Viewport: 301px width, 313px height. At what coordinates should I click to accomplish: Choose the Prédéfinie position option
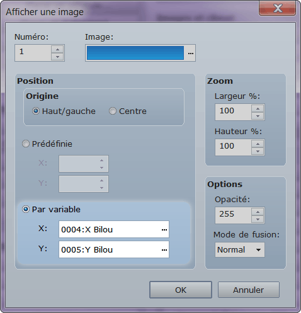coord(26,144)
